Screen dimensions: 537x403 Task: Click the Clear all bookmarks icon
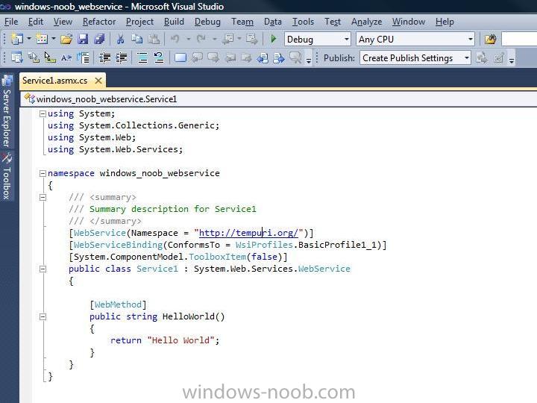coord(295,58)
